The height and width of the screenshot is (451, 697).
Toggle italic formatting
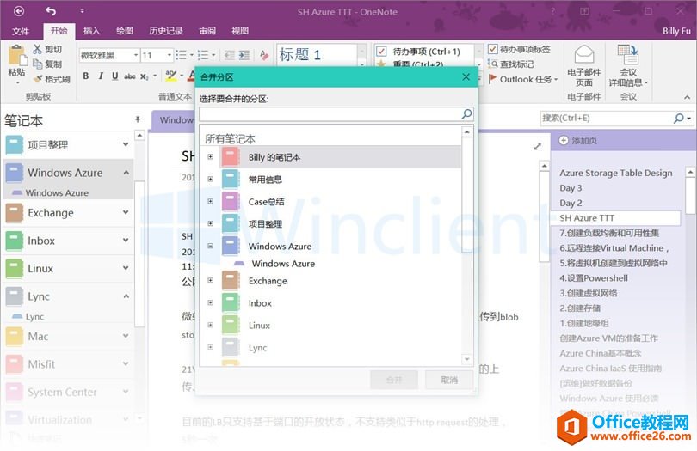(101, 76)
